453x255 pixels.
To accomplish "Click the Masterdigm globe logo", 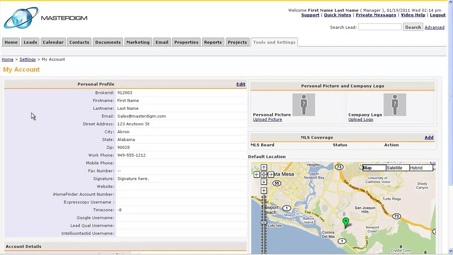I will coord(21,18).
